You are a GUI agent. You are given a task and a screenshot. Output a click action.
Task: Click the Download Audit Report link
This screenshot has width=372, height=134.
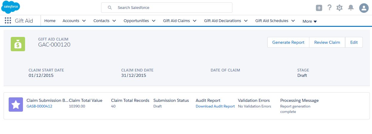pos(215,106)
